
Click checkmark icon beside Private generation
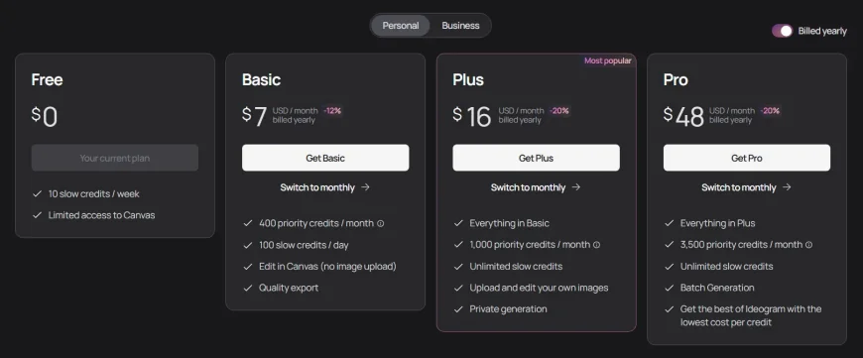point(458,309)
